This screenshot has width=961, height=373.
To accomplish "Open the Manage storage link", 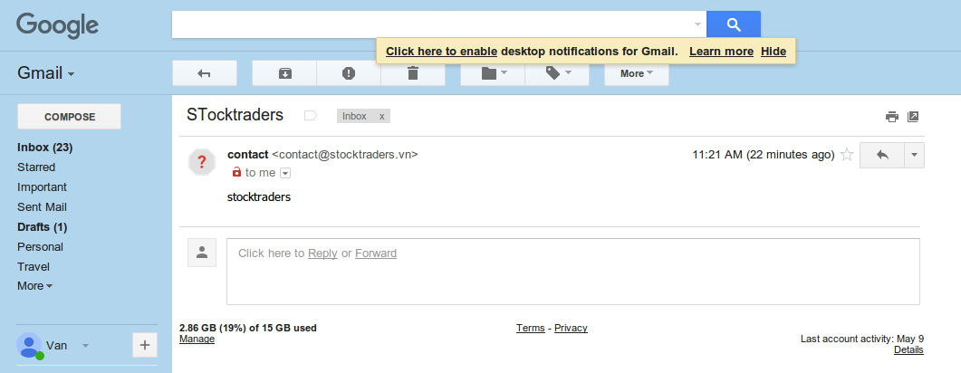I will [x=197, y=339].
